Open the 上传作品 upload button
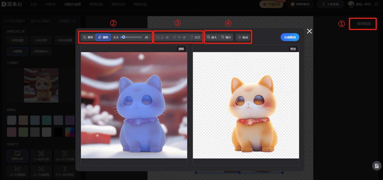 pyautogui.click(x=330, y=4)
